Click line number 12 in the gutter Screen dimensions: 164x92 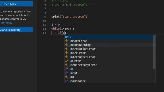click(x=44, y=29)
